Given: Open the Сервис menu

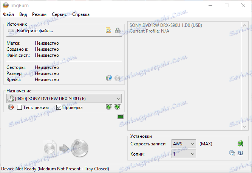Looking at the screenshot, I should (x=59, y=14).
